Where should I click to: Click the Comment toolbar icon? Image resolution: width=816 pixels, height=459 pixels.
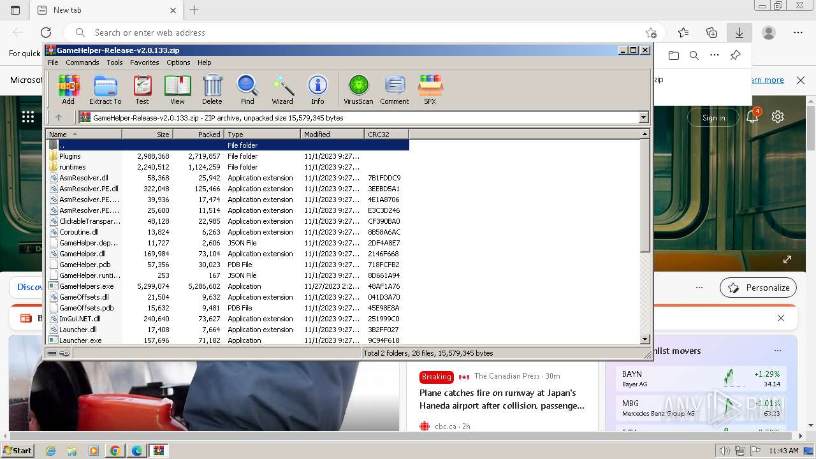[x=395, y=89]
